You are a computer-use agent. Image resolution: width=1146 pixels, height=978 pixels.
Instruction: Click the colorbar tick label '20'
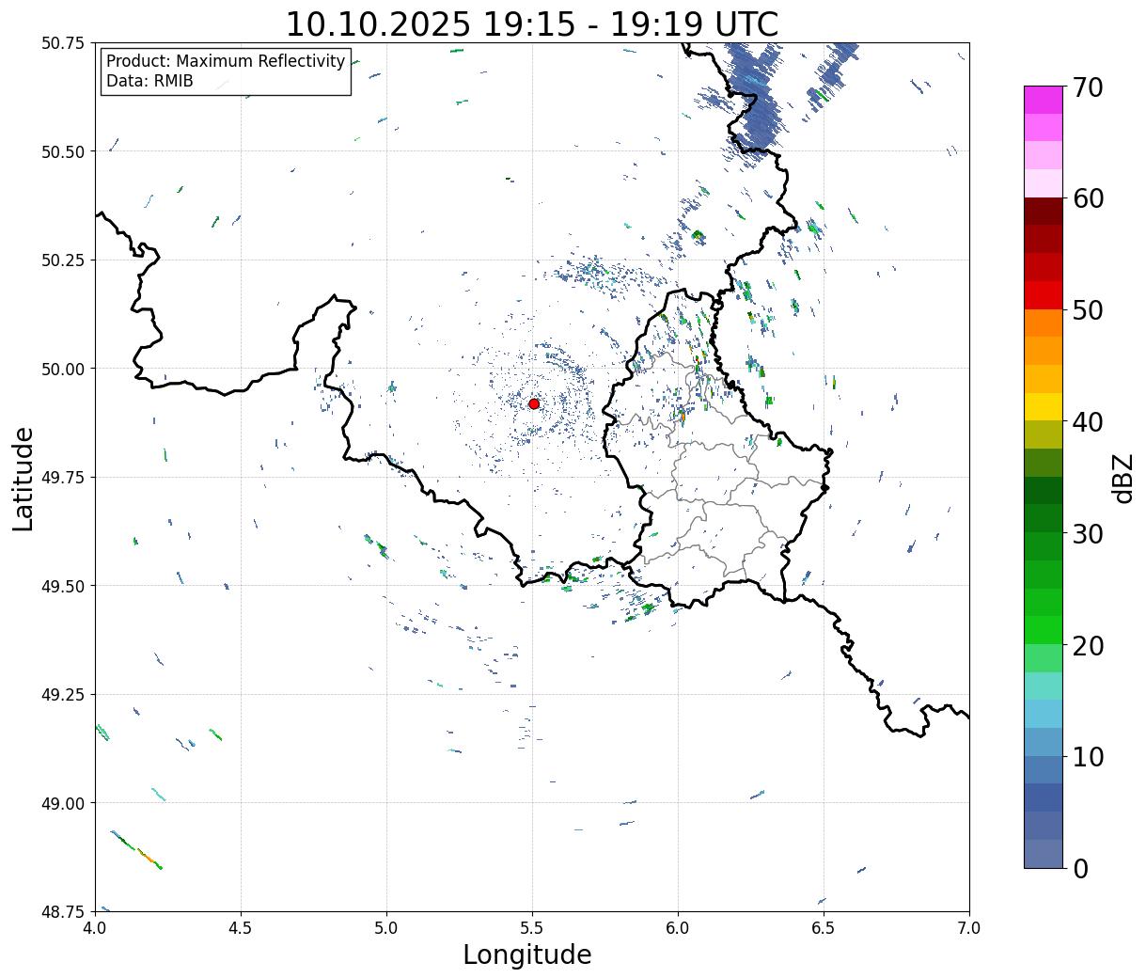click(x=1088, y=645)
